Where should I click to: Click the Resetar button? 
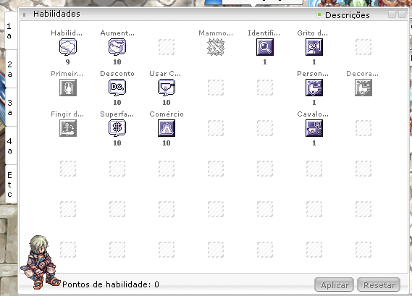(x=379, y=284)
